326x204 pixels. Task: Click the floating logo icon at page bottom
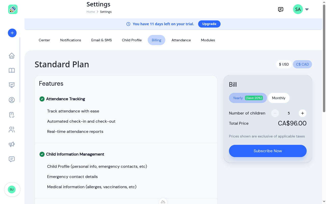pyautogui.click(x=163, y=201)
